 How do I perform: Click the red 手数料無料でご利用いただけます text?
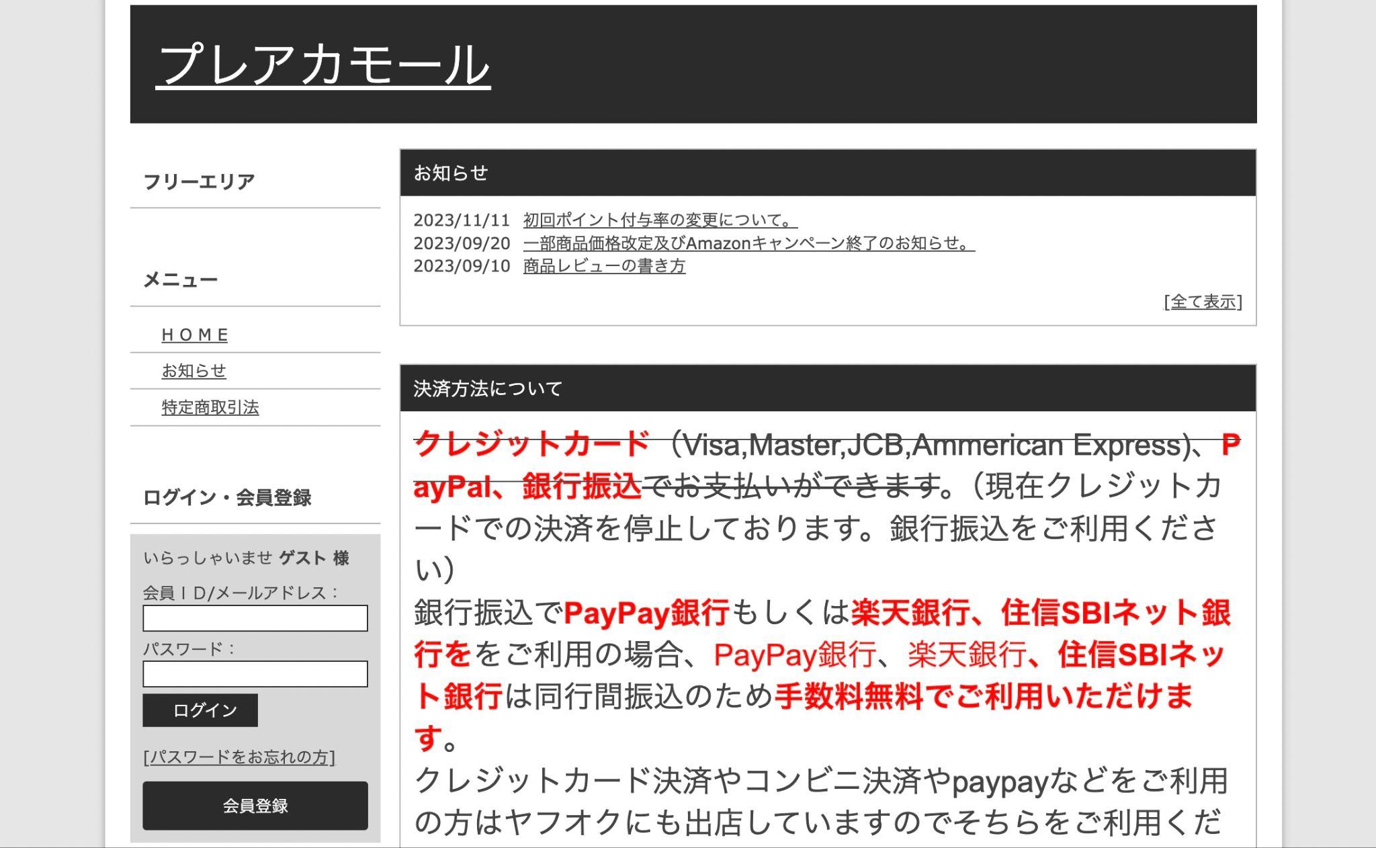[x=983, y=696]
